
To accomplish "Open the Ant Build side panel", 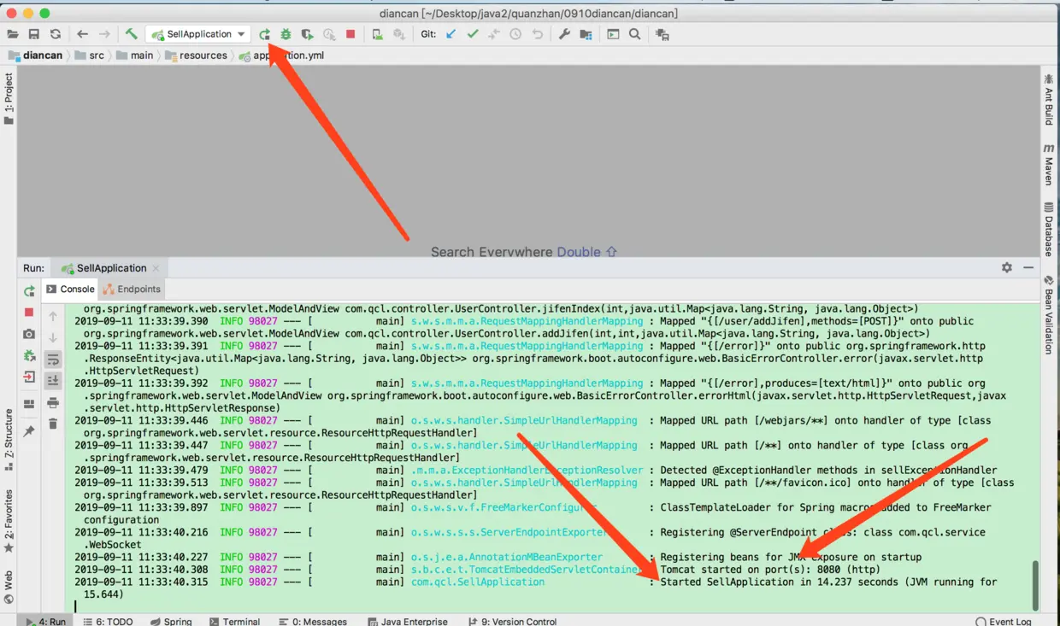I will click(1049, 100).
